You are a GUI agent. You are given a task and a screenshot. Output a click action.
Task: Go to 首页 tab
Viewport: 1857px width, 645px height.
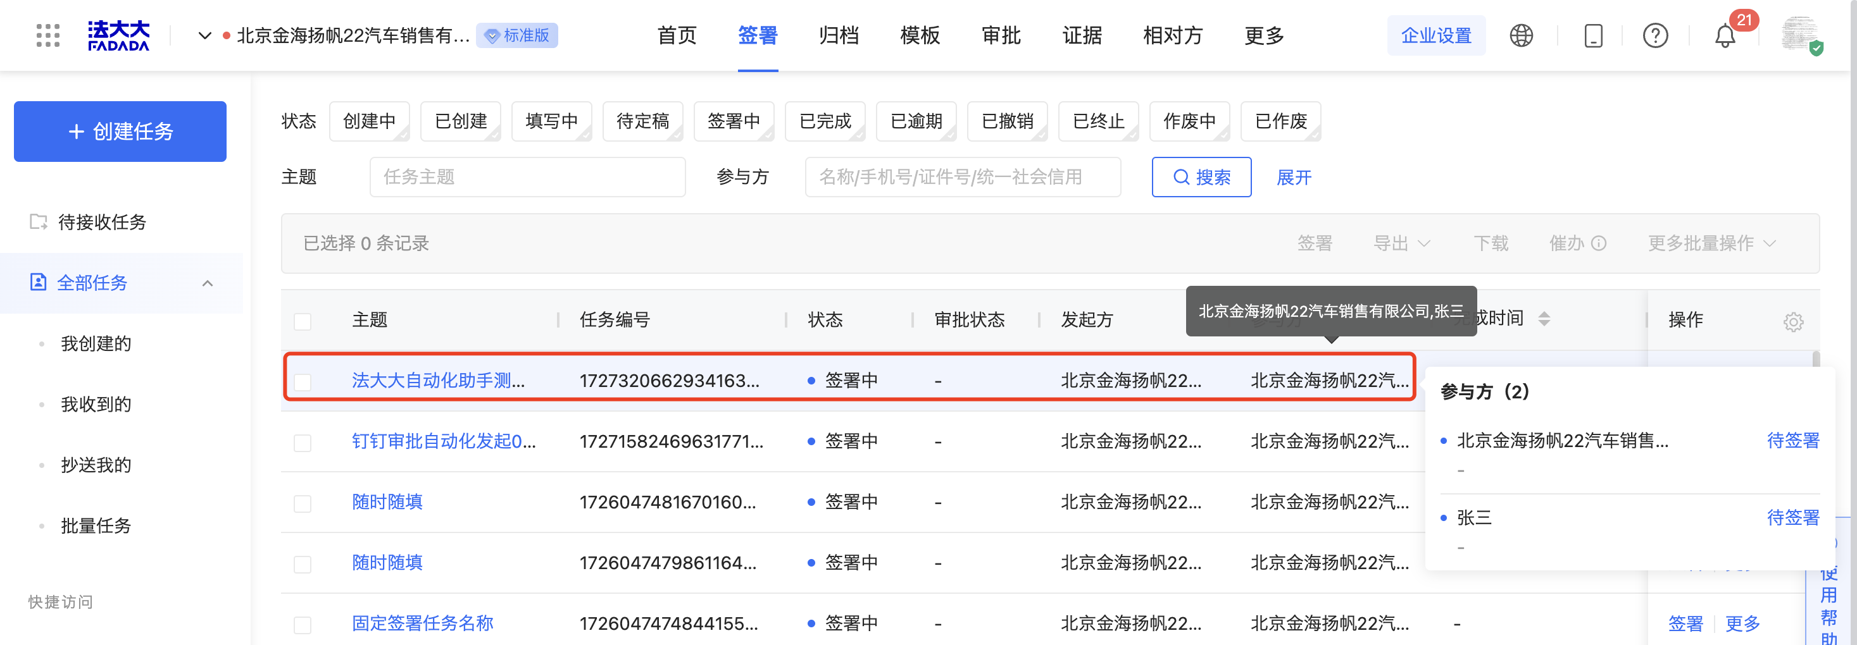677,35
